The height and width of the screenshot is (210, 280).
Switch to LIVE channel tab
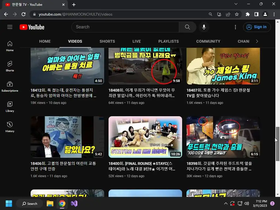137,41
